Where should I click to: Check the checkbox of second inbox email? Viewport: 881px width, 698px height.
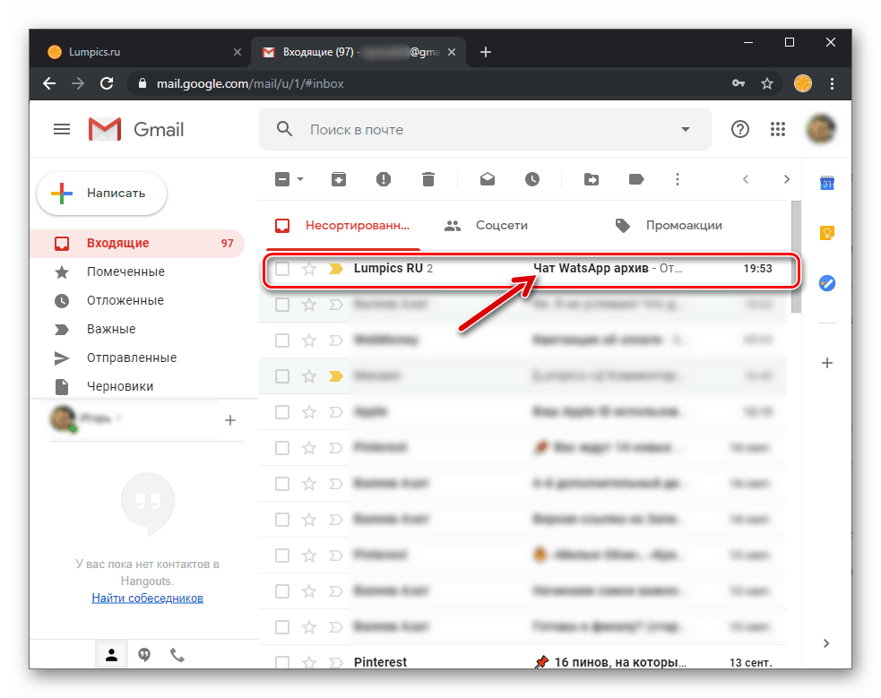(x=282, y=305)
